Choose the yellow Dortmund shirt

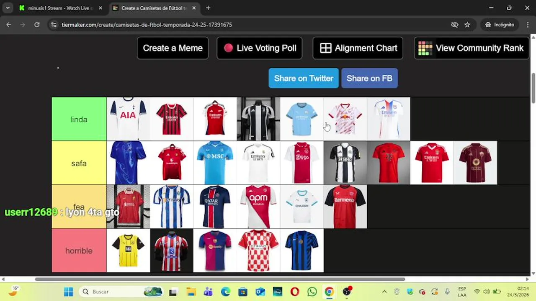[128, 250]
